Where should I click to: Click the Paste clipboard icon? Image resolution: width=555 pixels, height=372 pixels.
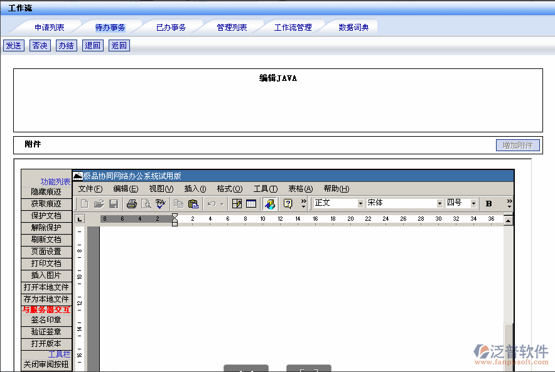pos(193,203)
